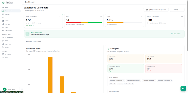Open the Weekly interval dropdown
The width and height of the screenshot is (188, 93).
177,10
